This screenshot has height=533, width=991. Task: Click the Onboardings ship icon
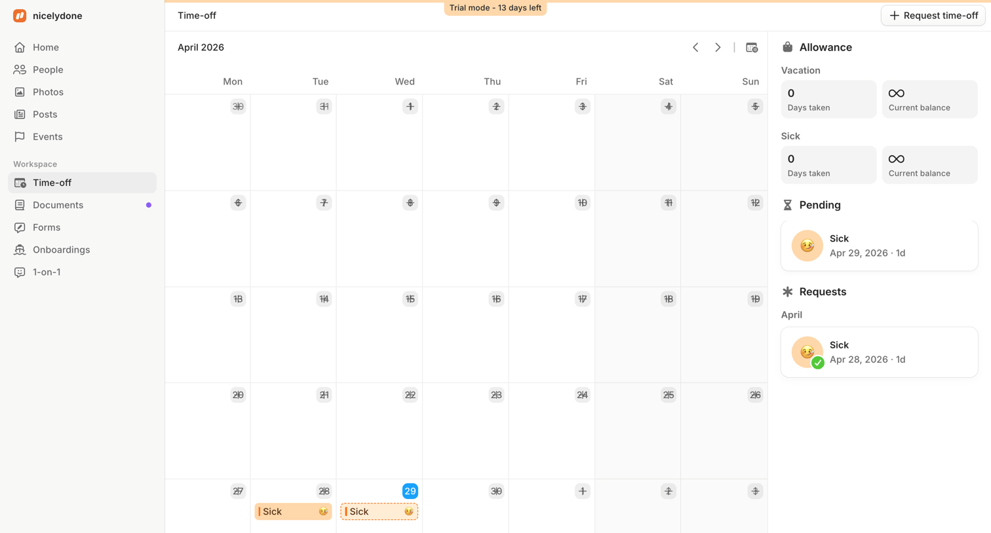tap(20, 249)
